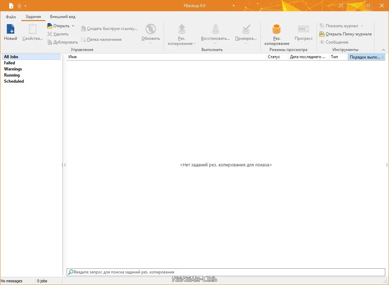Switch to the Внешний вид tab
The width and height of the screenshot is (389, 285).
(x=62, y=16)
